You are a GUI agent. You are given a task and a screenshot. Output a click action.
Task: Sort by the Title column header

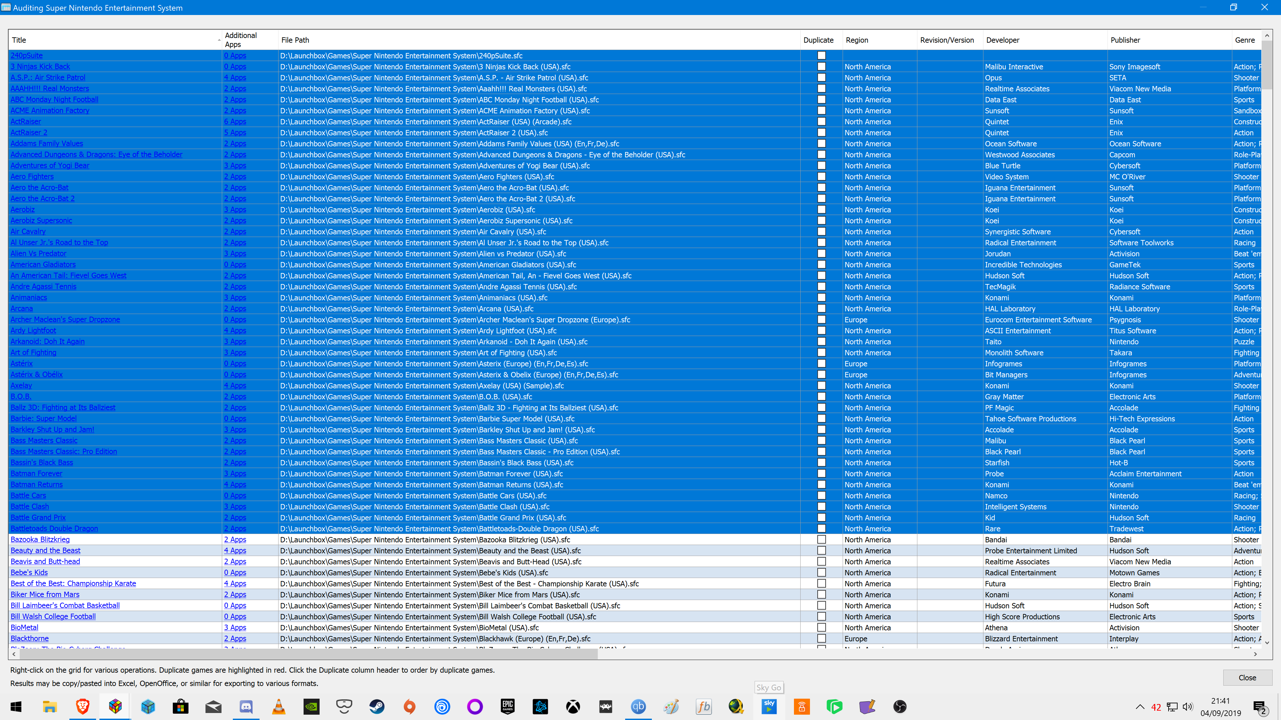click(x=115, y=40)
